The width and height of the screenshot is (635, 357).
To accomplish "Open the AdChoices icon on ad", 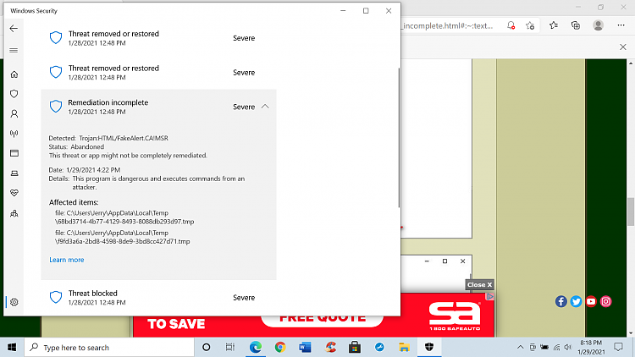I will 490,297.
